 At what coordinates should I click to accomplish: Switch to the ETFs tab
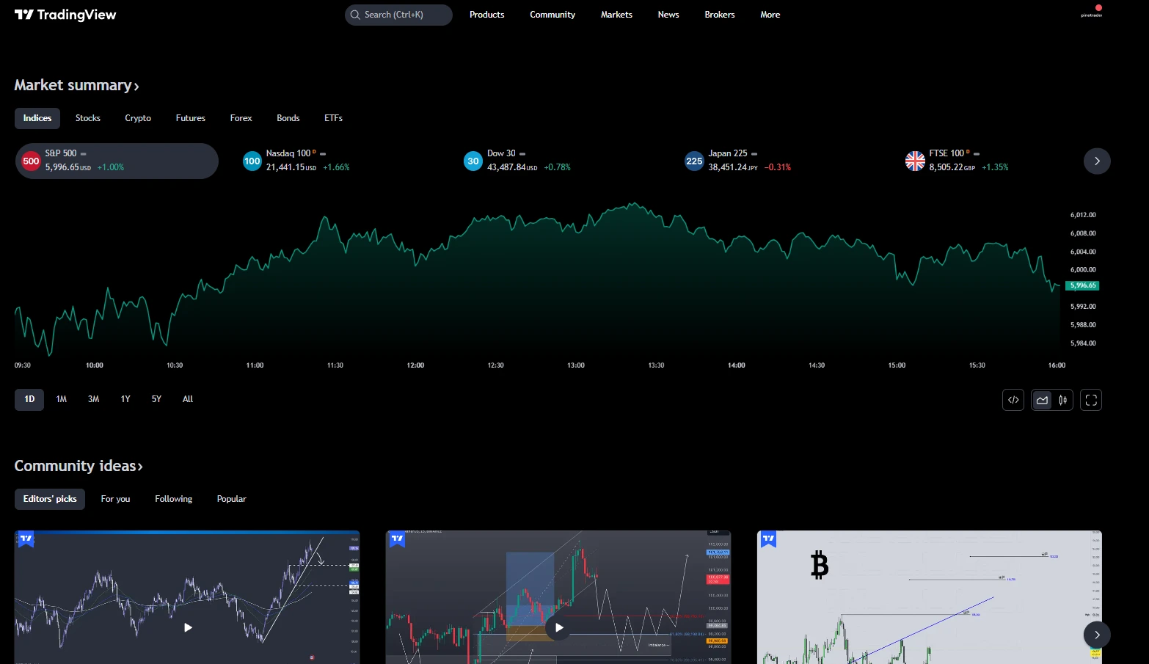[334, 118]
